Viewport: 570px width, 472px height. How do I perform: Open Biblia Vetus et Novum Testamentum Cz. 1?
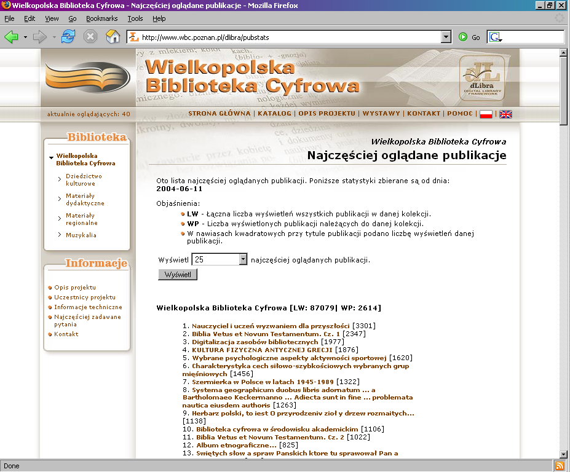click(x=266, y=334)
